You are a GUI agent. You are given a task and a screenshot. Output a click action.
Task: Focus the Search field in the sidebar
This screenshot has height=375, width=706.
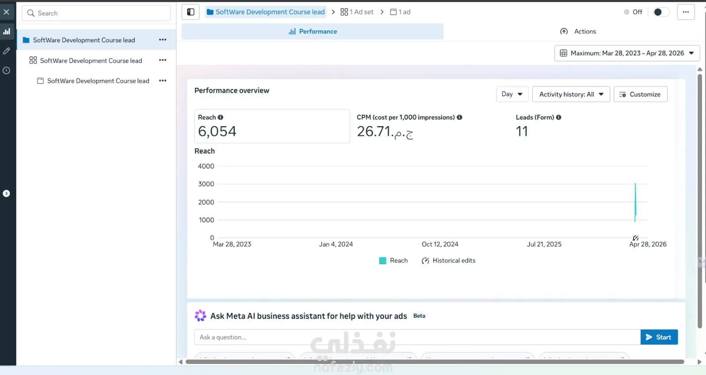click(96, 13)
